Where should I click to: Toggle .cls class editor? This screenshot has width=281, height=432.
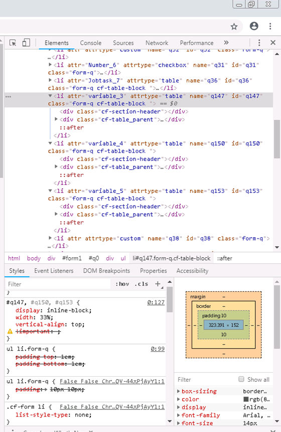(141, 284)
